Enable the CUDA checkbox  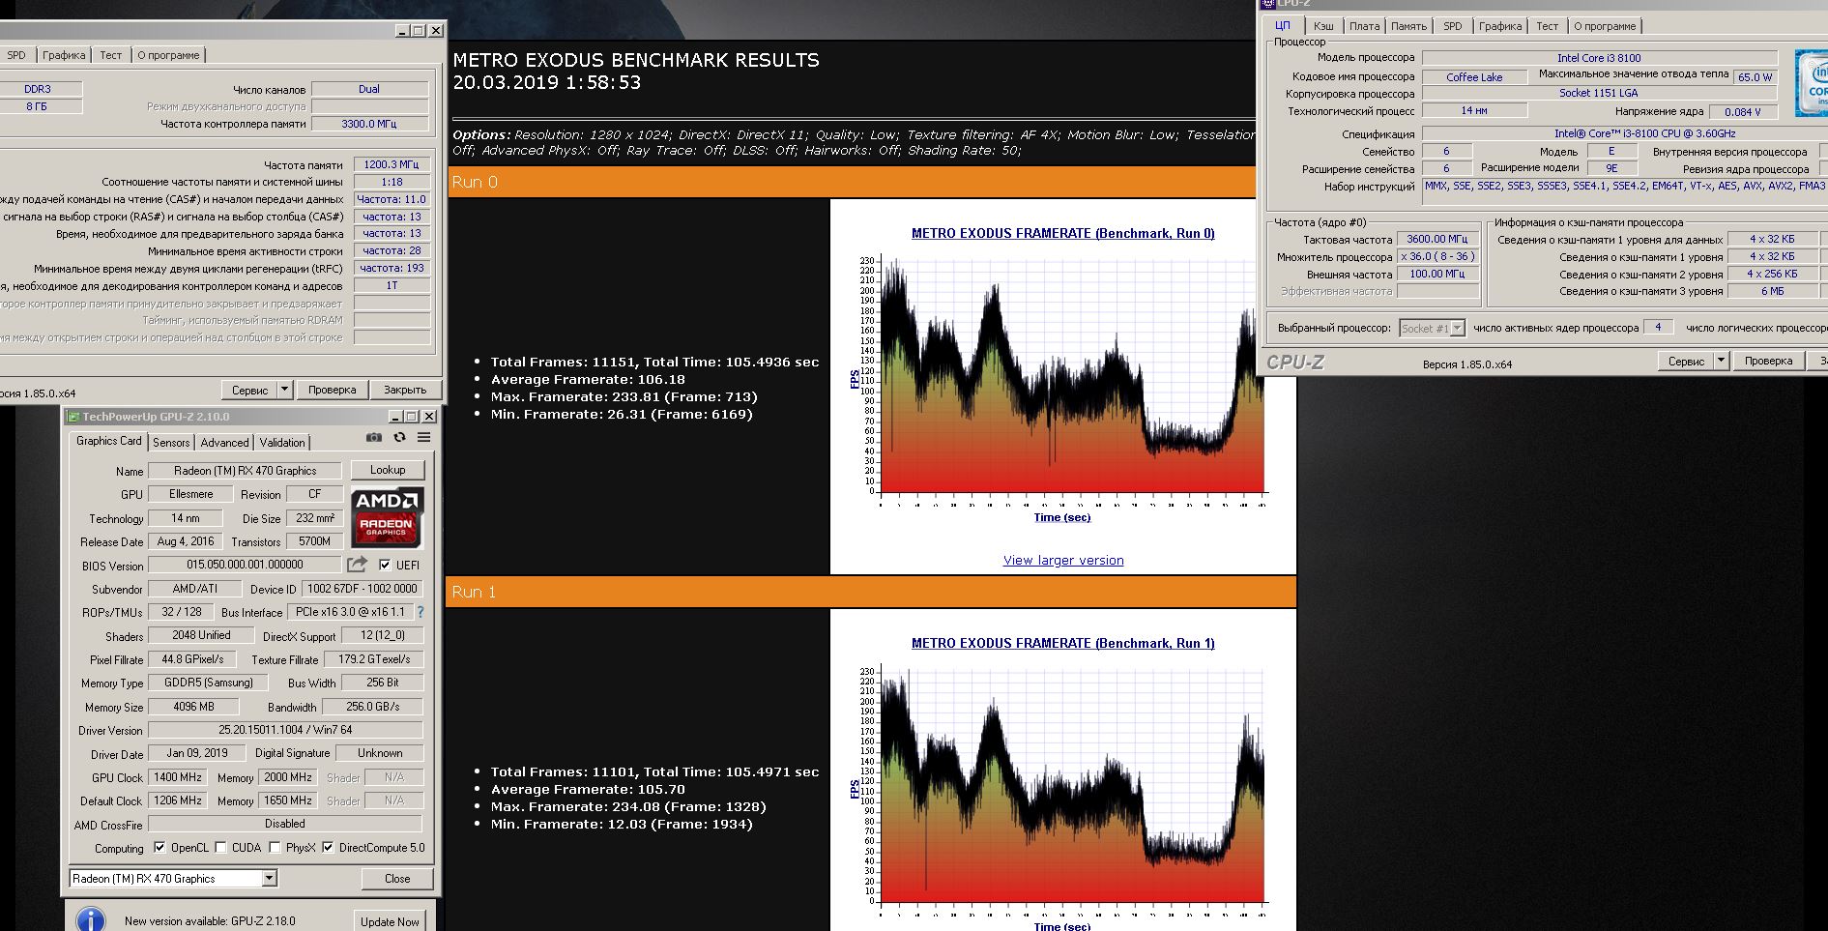tap(220, 847)
